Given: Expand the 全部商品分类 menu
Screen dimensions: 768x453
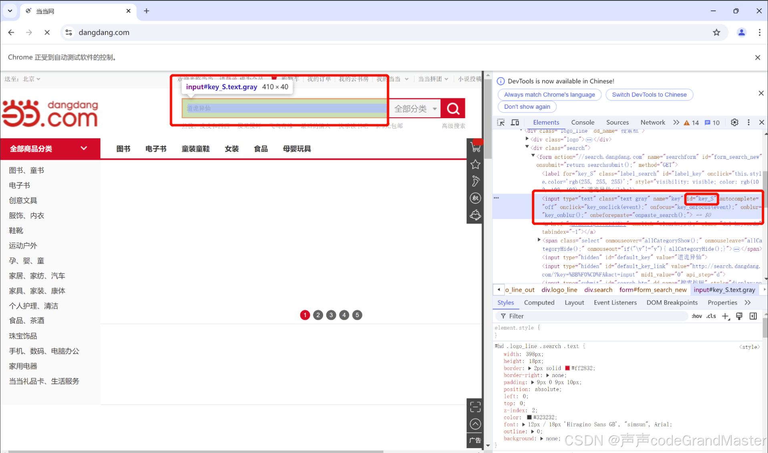Looking at the screenshot, I should point(50,149).
